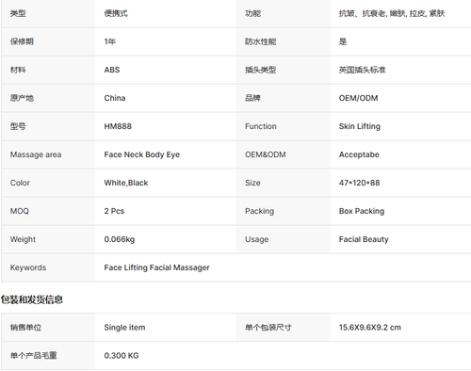
Task: Select the 0.300 KG gross weight value
Action: [x=122, y=356]
